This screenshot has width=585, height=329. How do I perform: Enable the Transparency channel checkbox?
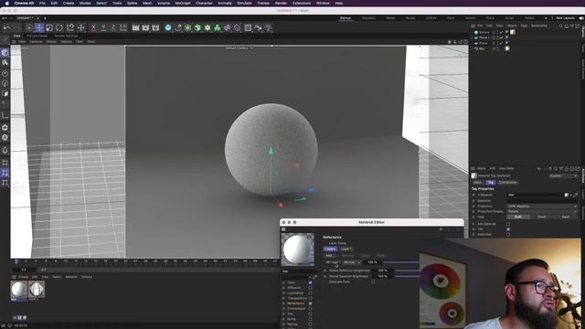(x=310, y=299)
